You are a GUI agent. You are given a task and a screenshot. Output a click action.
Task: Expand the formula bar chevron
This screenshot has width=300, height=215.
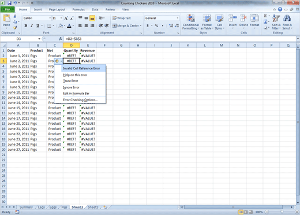coord(298,39)
